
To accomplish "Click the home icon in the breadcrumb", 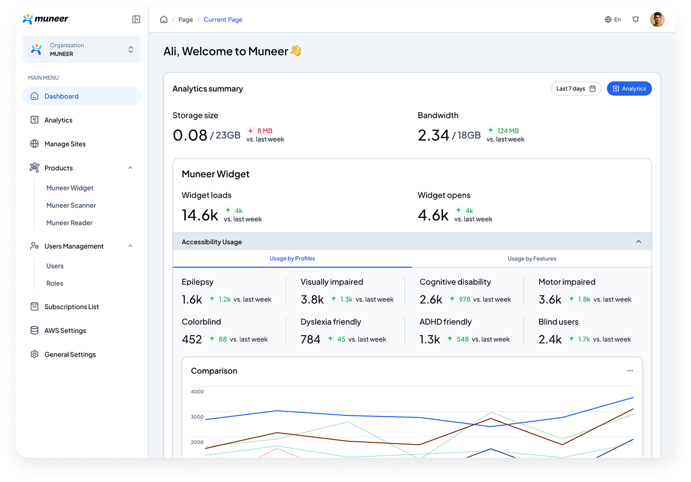I will coord(163,19).
